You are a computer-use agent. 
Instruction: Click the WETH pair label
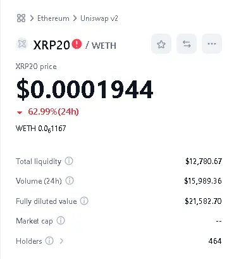point(104,46)
